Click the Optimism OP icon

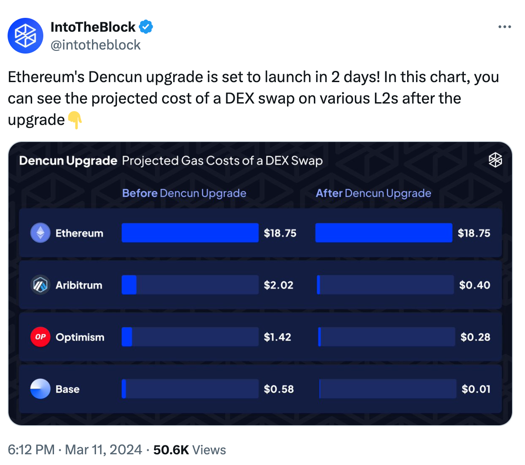40,337
